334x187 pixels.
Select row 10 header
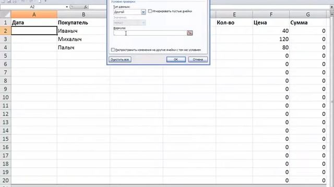[x=6, y=97]
